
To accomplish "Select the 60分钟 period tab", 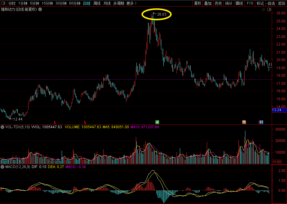I will pyautogui.click(x=75, y=3).
